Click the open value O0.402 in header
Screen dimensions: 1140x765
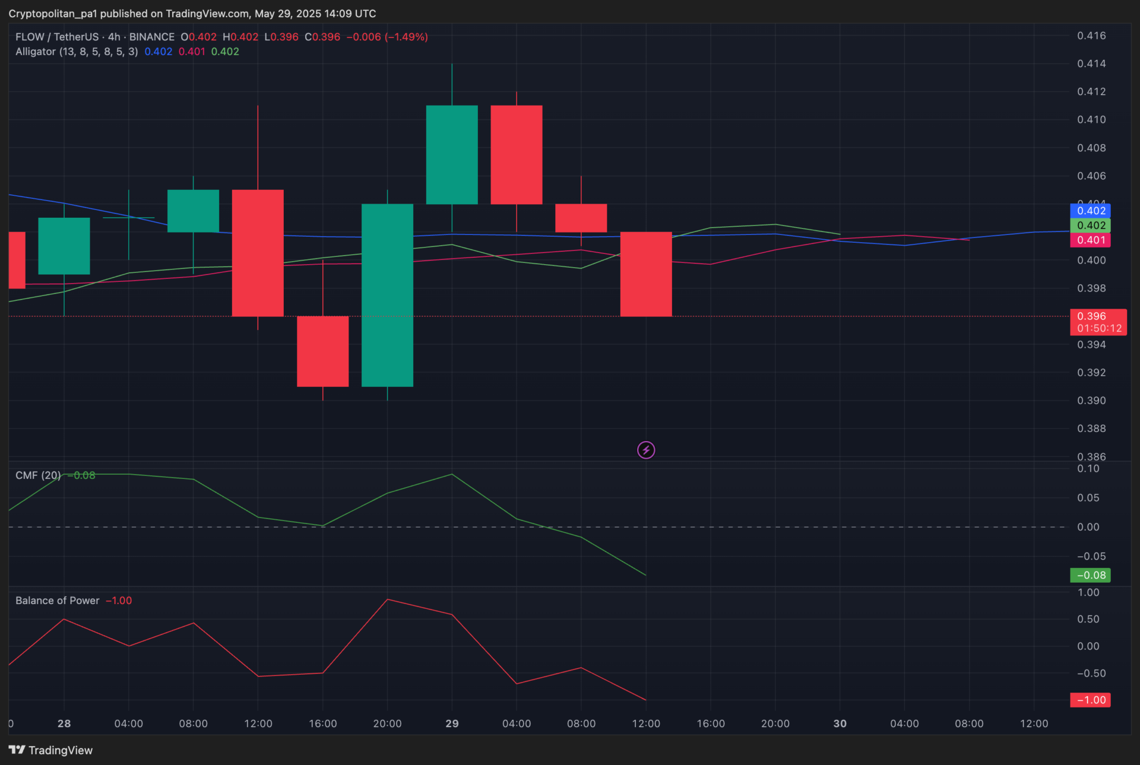click(199, 37)
